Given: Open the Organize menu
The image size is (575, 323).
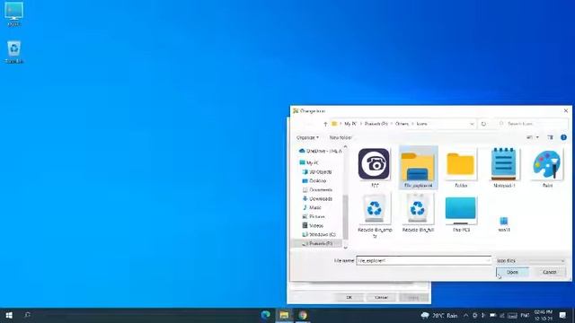Looking at the screenshot, I should coord(307,137).
